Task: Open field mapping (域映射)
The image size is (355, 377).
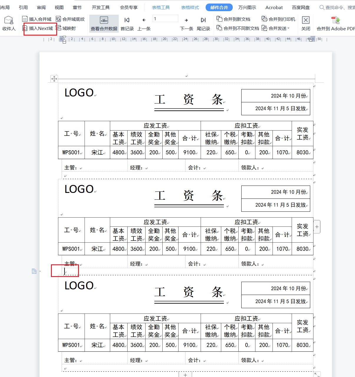Action: 66,29
